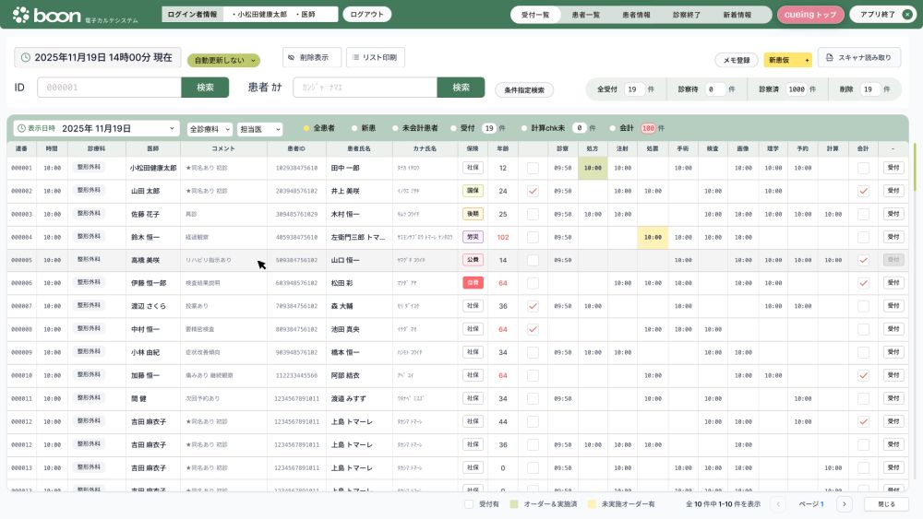Click 国保 insurance badge for 井上 美咲
The image size is (923, 519).
pyautogui.click(x=473, y=191)
